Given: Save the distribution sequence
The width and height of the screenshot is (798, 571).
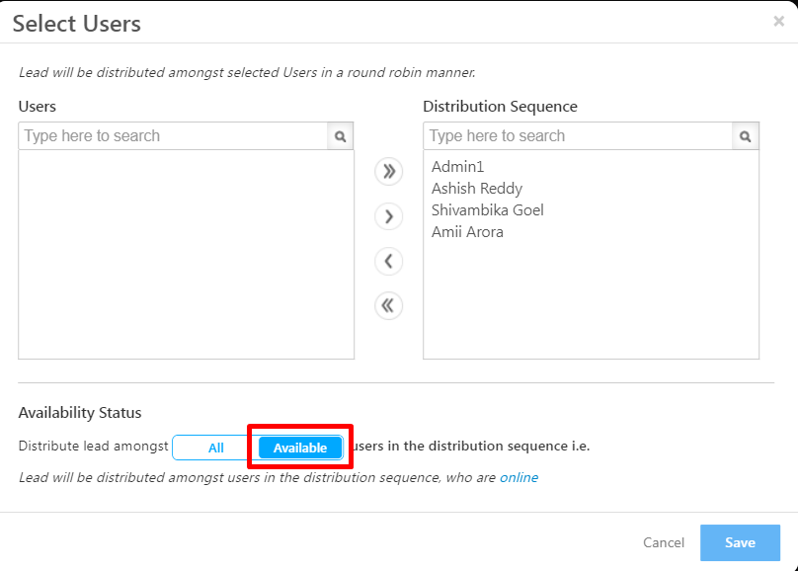Looking at the screenshot, I should [740, 542].
